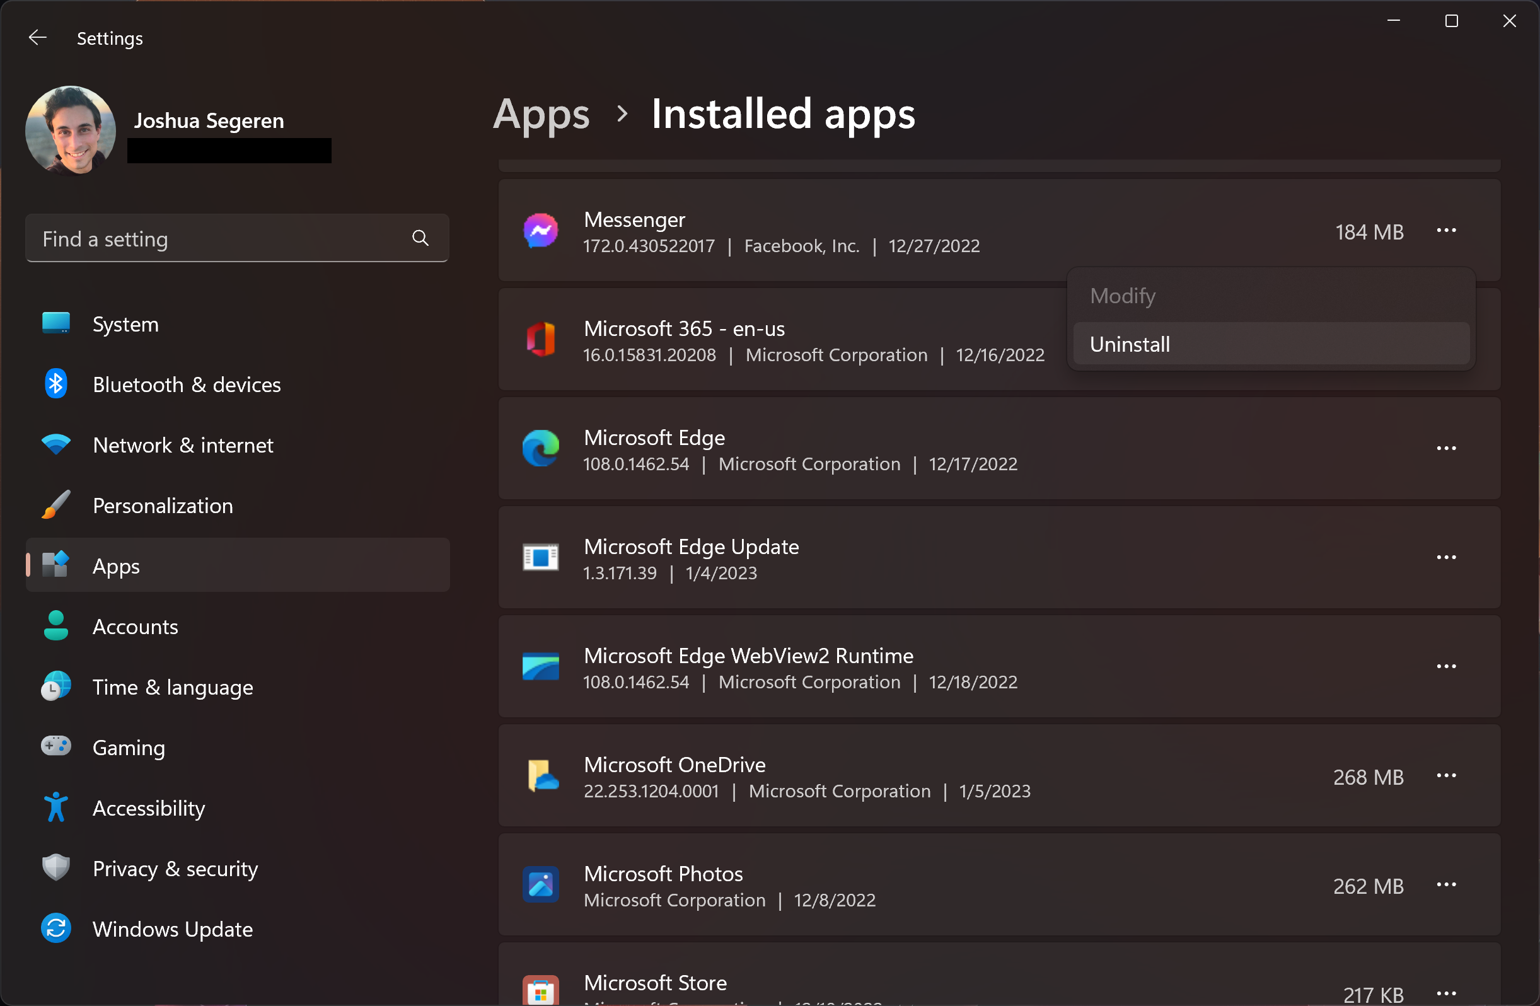
Task: Click the Microsoft Photos icon
Action: (x=541, y=885)
